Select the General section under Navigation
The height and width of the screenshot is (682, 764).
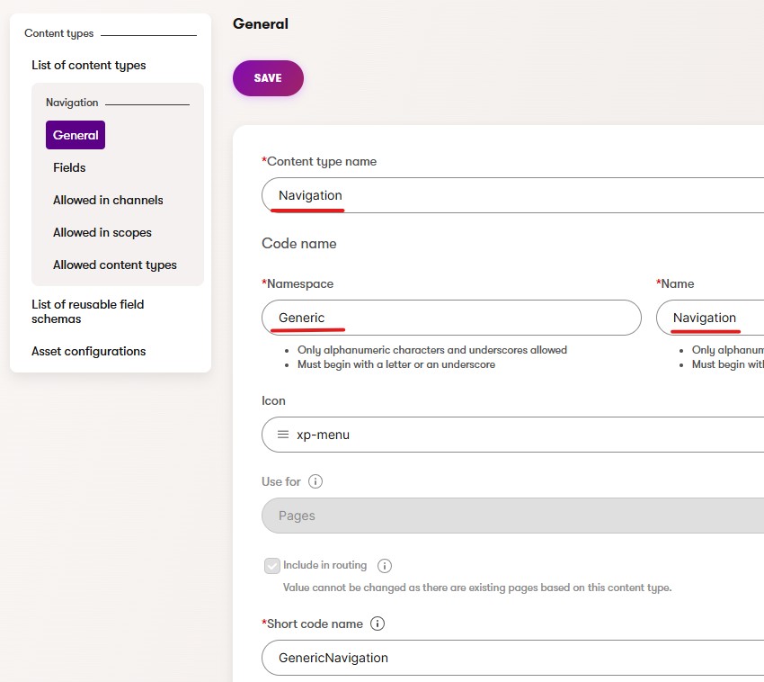(x=75, y=135)
